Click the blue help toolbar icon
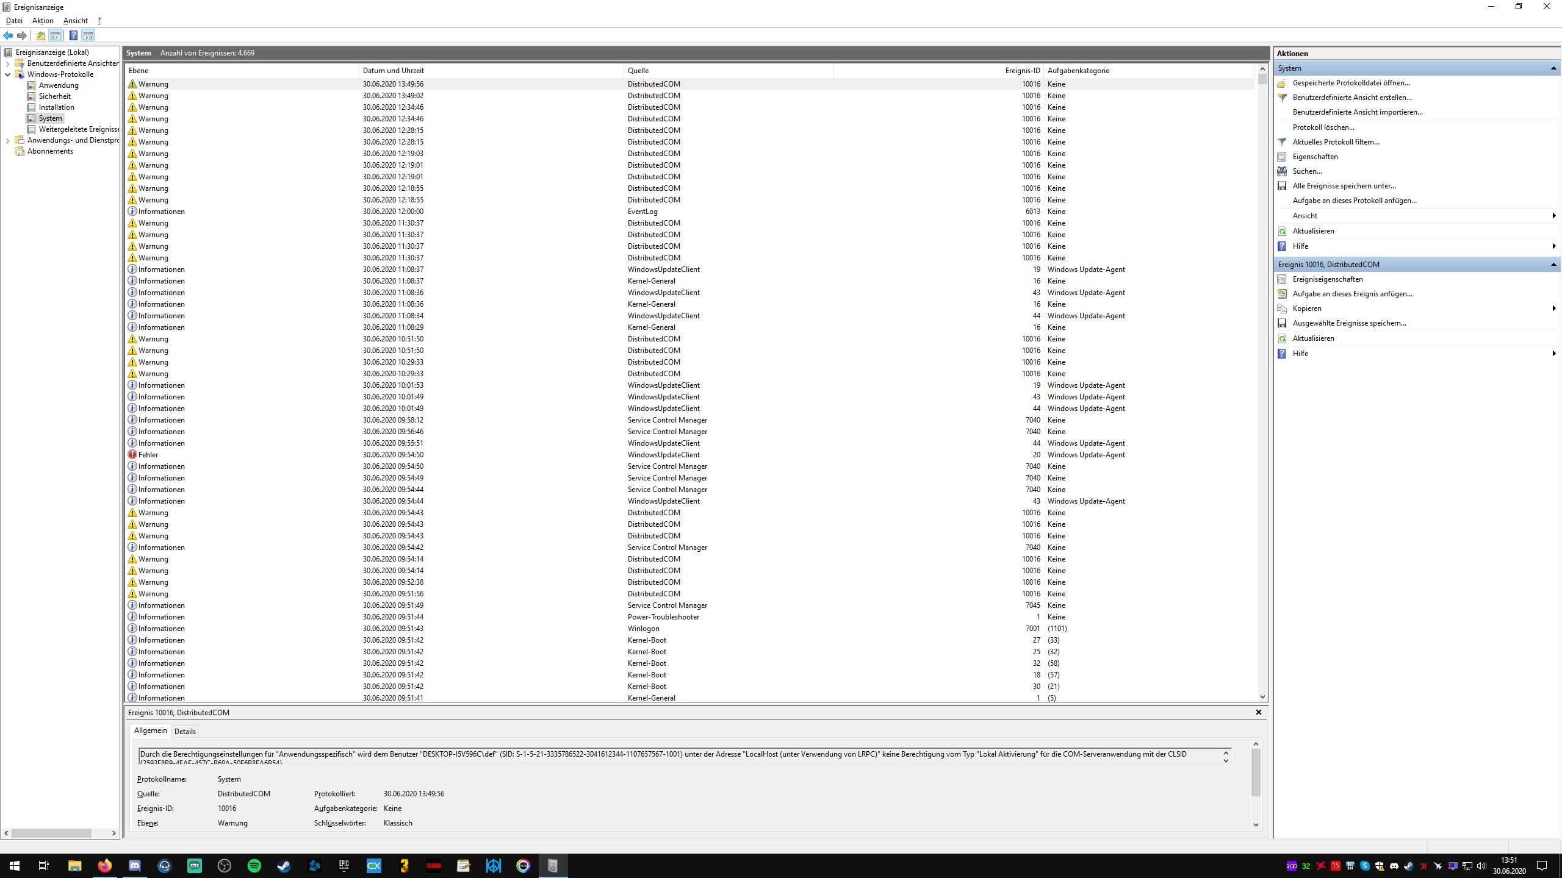The image size is (1562, 878). pyautogui.click(x=73, y=35)
